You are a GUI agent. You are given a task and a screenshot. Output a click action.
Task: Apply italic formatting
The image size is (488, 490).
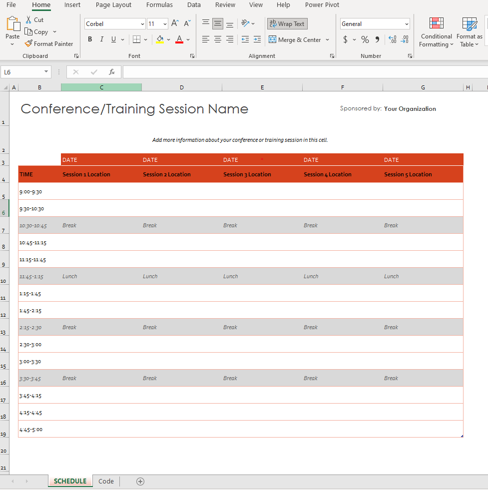(101, 39)
